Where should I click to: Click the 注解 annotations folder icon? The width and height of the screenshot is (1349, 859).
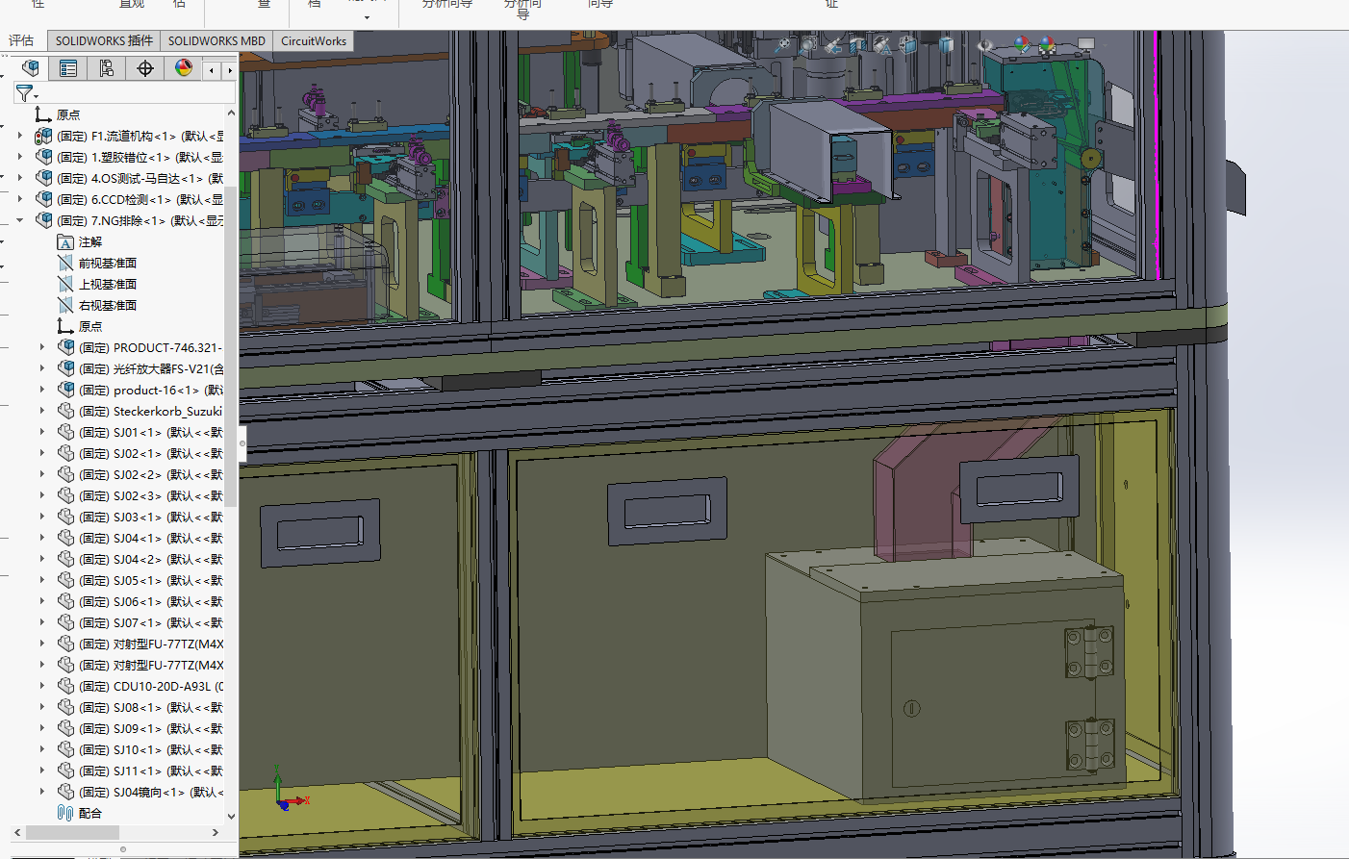point(65,241)
